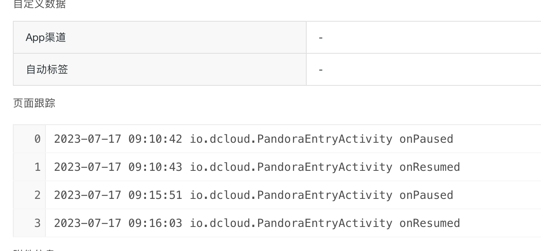541x251 pixels.
Task: Click the 09:15:51 timestamp in the log
Action: click(155, 195)
